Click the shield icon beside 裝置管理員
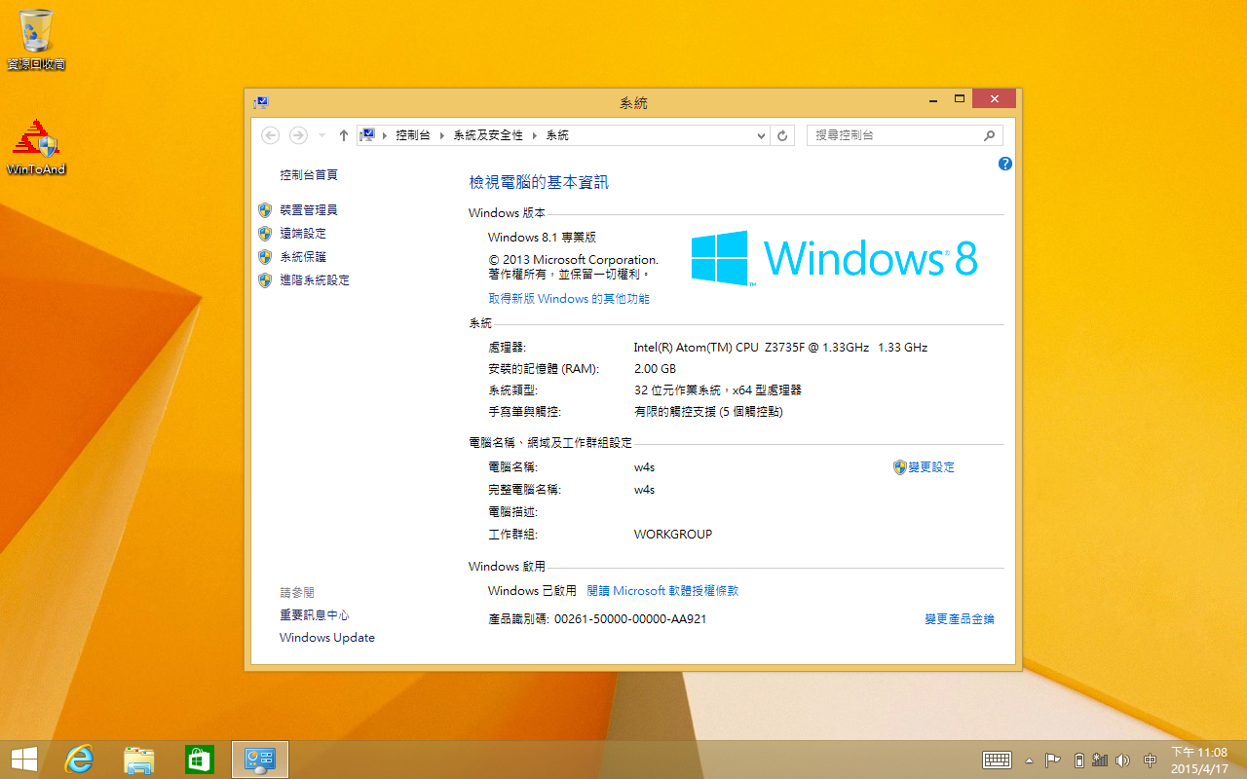 click(x=265, y=210)
